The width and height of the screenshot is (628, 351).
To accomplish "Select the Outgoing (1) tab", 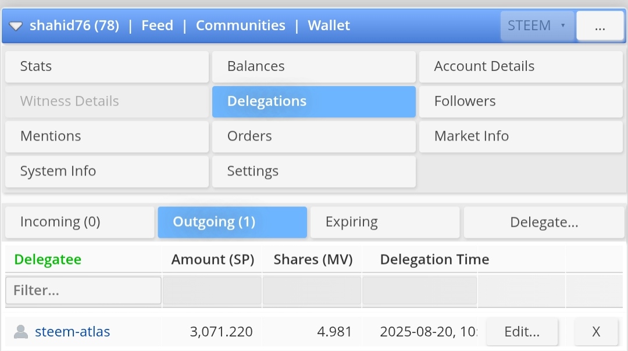I will point(232,222).
